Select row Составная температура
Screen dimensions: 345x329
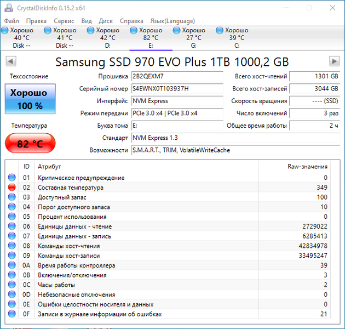point(168,187)
